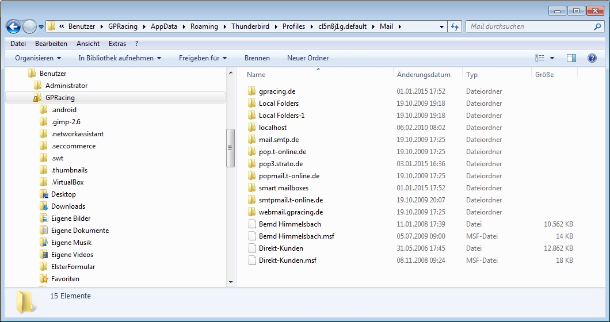Expand the Freigeben für dropdown
The image size is (610, 322).
coord(203,58)
